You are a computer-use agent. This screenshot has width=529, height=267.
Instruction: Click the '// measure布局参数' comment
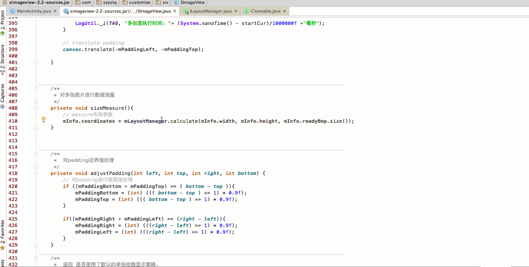(88, 115)
